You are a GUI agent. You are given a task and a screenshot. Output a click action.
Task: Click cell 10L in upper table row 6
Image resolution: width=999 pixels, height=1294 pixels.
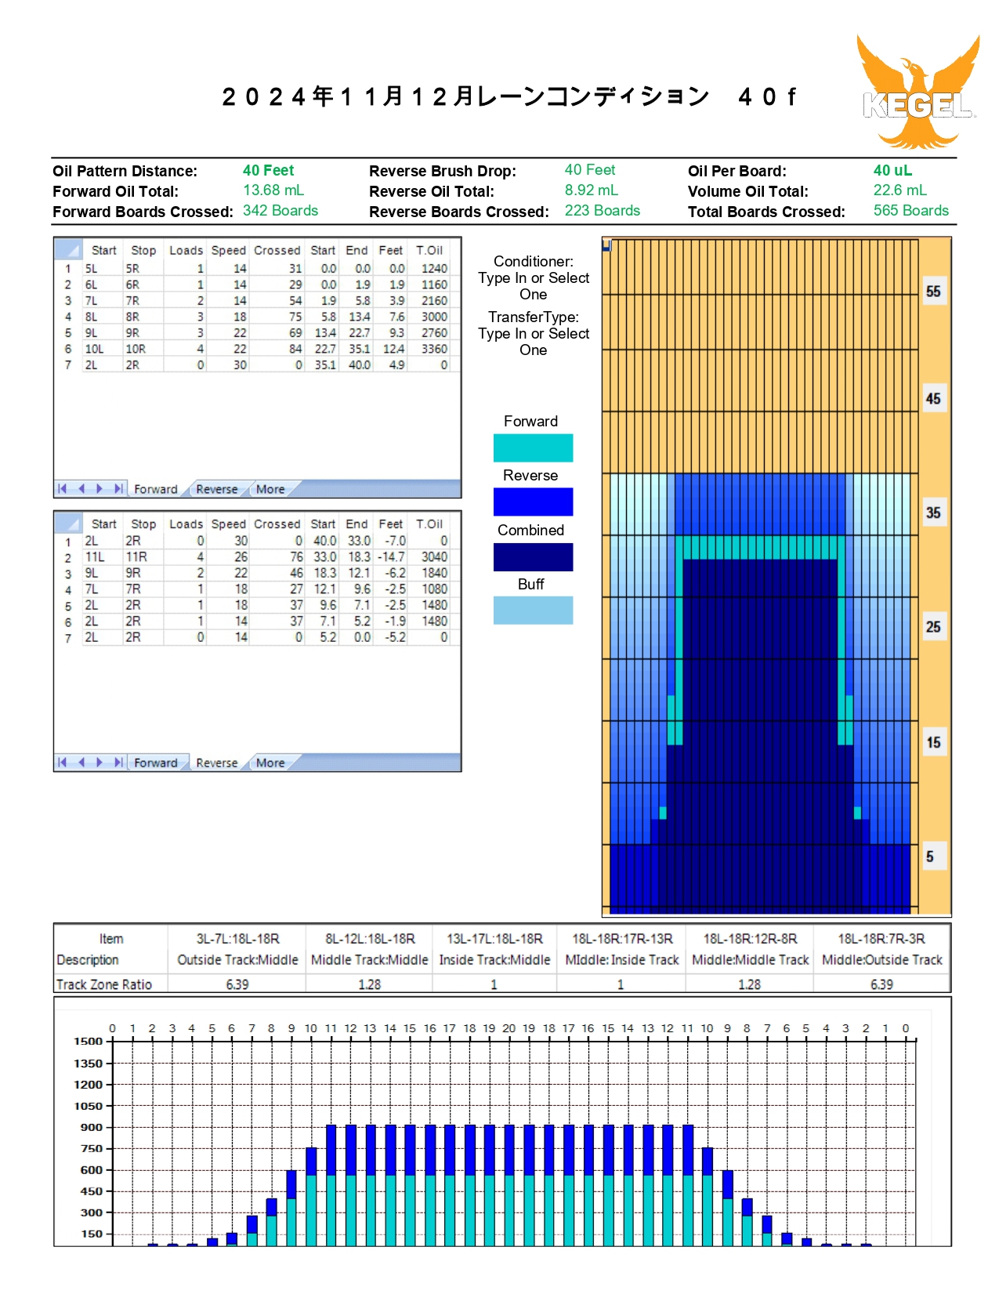pos(94,349)
